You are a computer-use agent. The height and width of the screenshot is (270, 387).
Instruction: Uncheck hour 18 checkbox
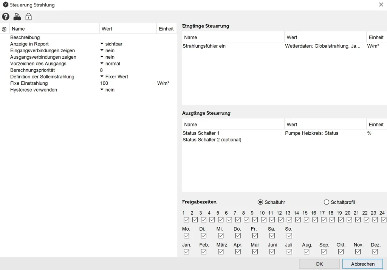coord(332,220)
